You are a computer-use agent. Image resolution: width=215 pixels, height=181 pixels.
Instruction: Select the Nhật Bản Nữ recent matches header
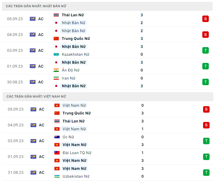point(38,6)
